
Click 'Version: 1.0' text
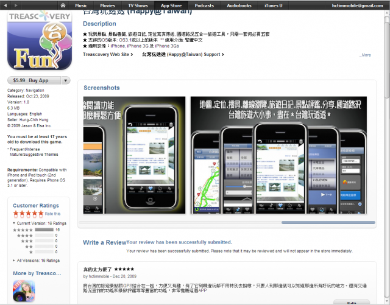[x=18, y=102]
